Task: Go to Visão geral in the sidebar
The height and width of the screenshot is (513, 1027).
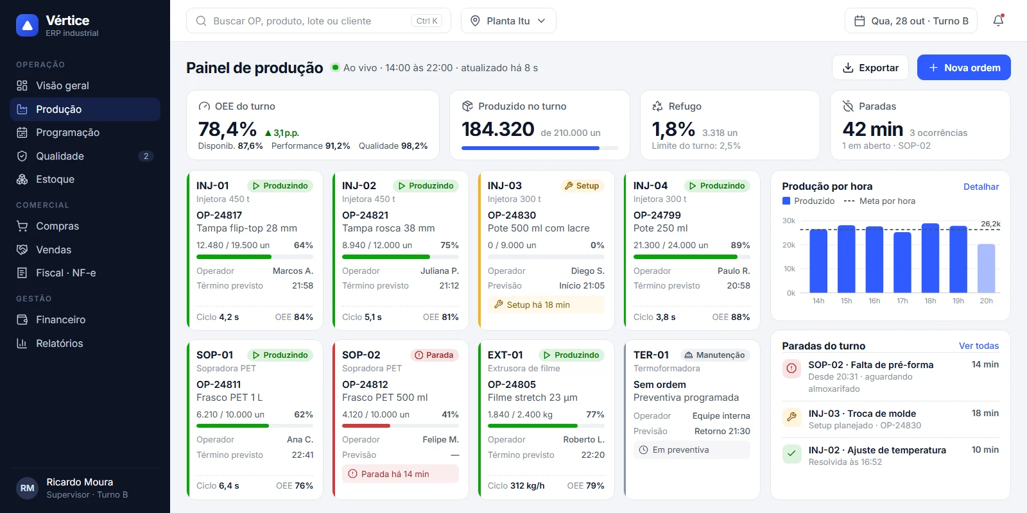Action: 85,86
